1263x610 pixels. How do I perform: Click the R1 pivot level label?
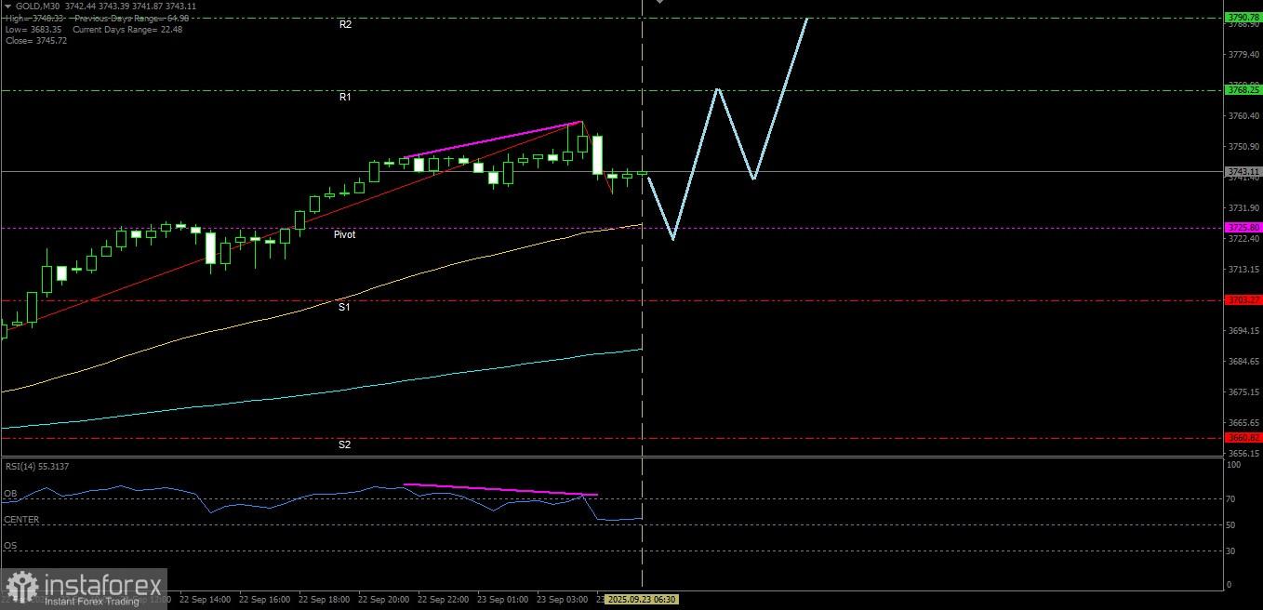click(x=345, y=97)
